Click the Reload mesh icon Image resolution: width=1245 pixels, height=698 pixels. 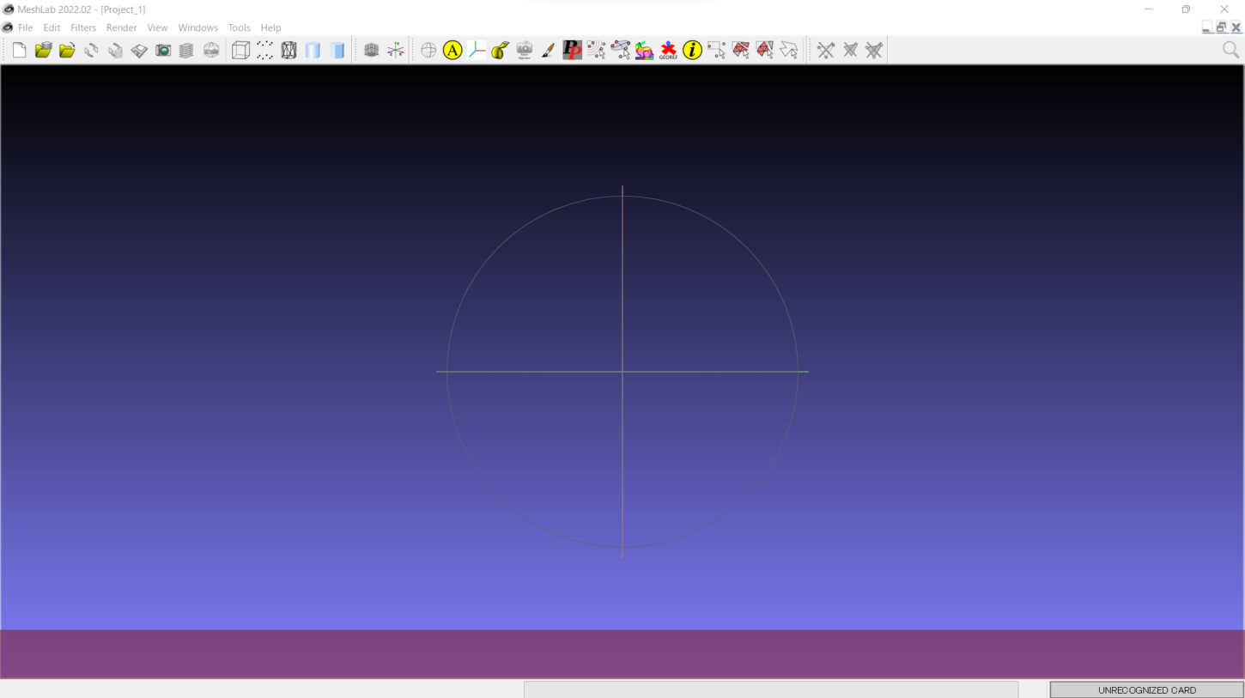pyautogui.click(x=91, y=51)
